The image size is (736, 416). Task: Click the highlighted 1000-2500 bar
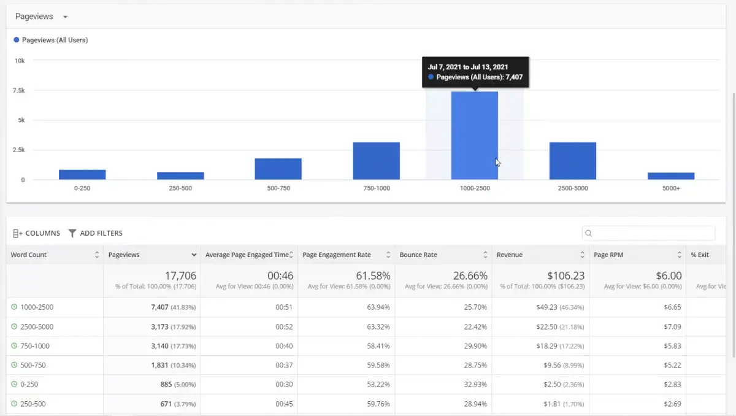[x=475, y=136]
